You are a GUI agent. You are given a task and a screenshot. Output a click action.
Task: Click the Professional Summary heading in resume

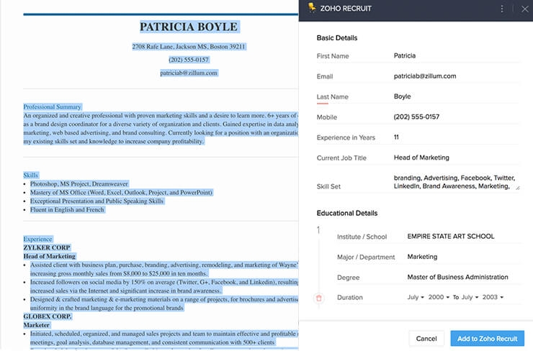coord(53,106)
